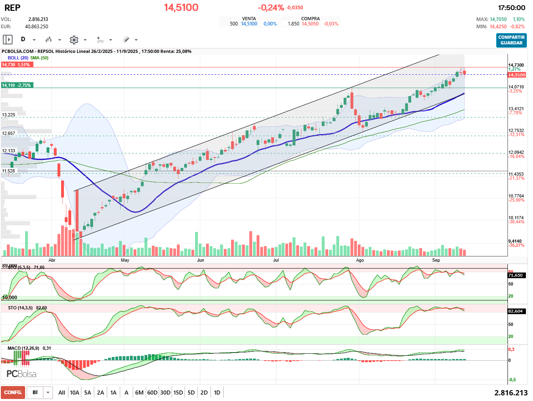Toggle the side panel icon in toolbar
The width and height of the screenshot is (533, 401).
(x=8, y=40)
